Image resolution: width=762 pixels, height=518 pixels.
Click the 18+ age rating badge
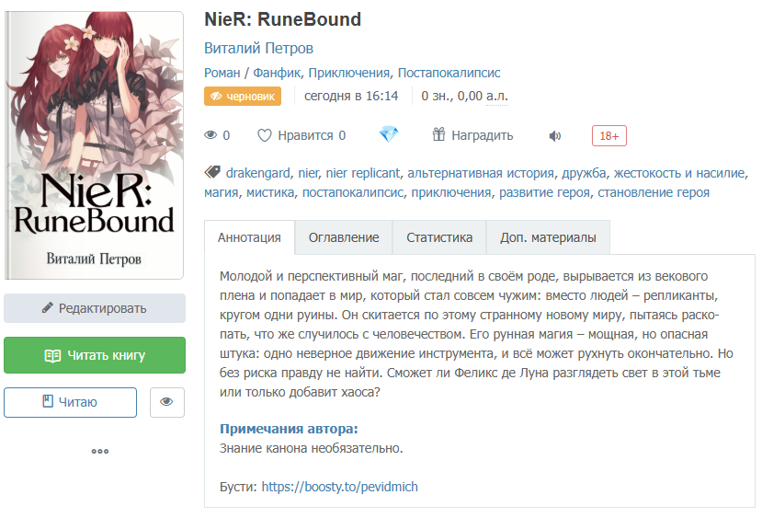point(608,135)
